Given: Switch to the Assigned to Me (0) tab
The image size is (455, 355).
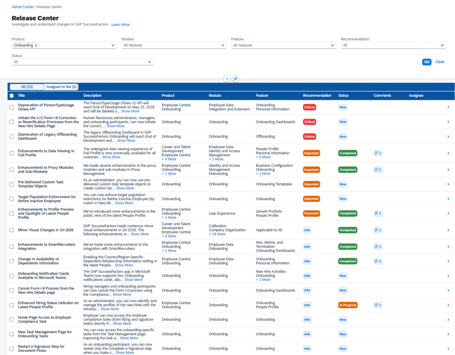Looking at the screenshot, I should point(61,87).
